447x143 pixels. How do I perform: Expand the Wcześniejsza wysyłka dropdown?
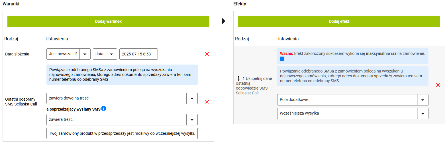(x=353, y=113)
